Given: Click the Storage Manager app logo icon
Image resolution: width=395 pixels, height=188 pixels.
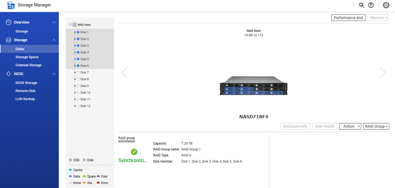Looking at the screenshot, I should pos(11,5).
